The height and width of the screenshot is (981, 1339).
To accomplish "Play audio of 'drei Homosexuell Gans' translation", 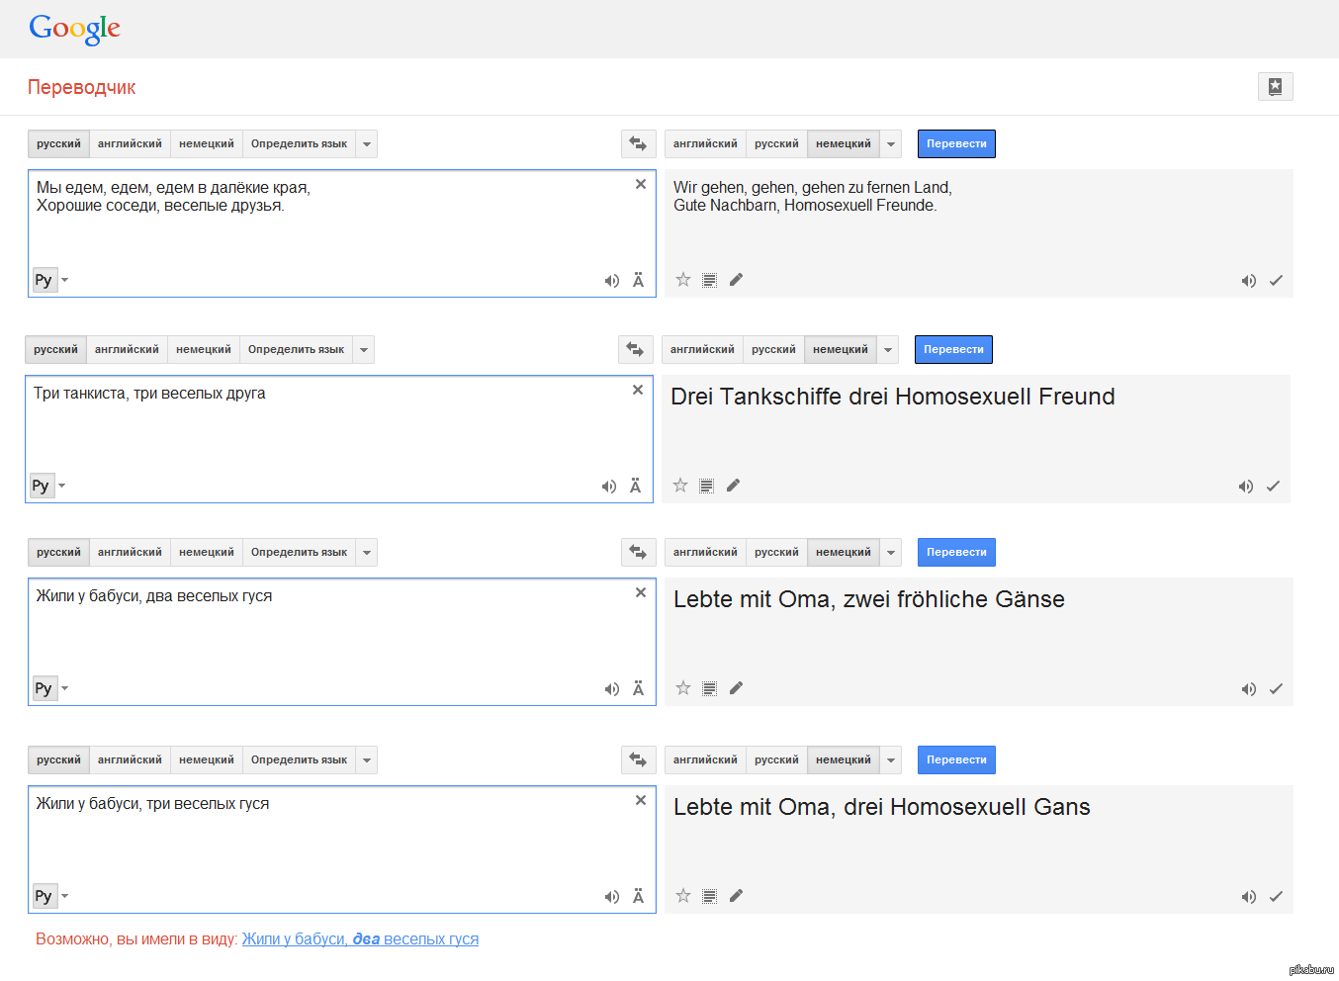I will [1249, 897].
